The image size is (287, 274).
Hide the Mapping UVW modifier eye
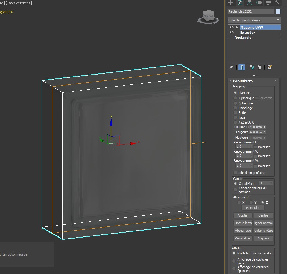pos(232,27)
